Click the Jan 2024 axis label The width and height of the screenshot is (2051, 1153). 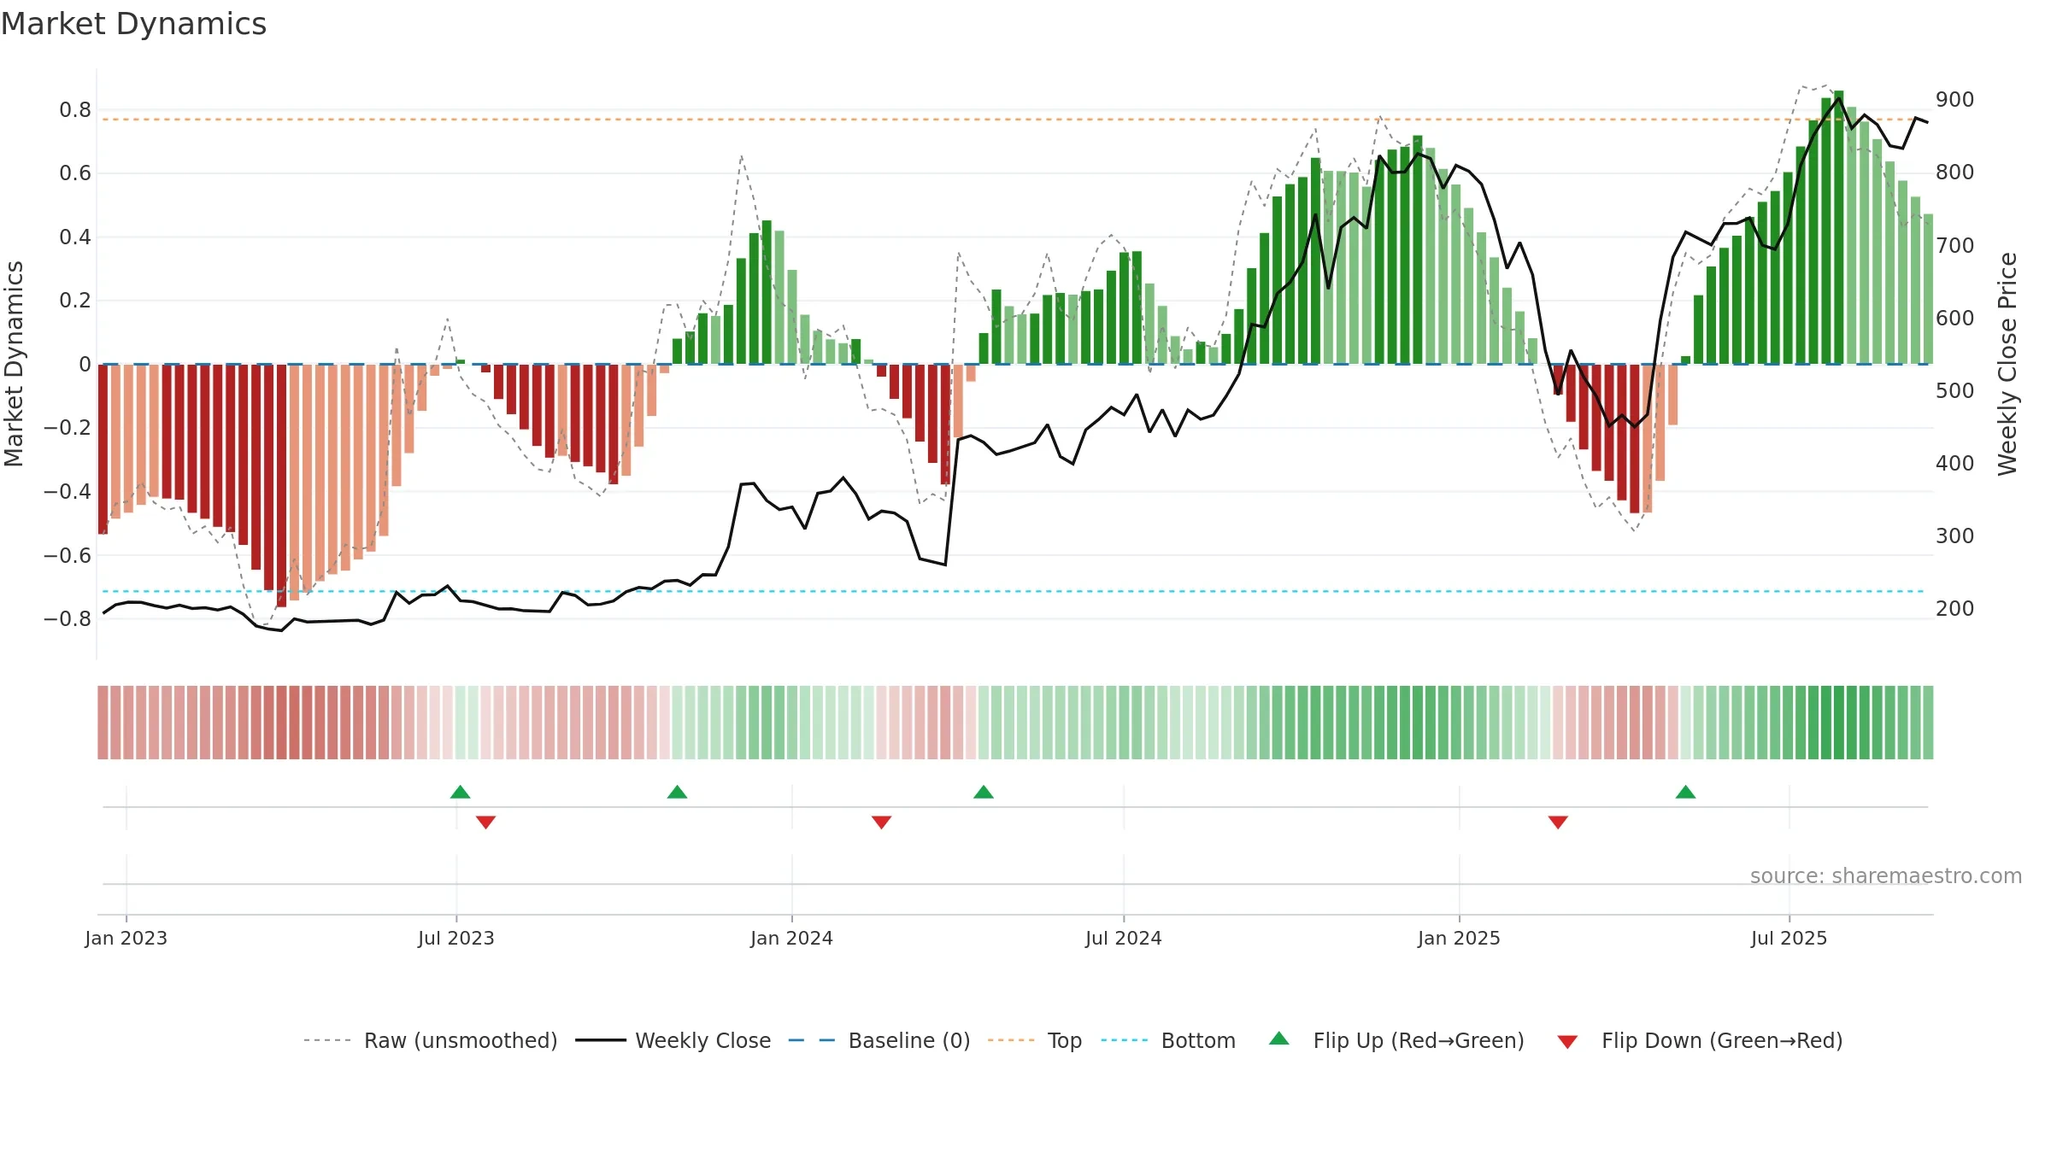pyautogui.click(x=792, y=938)
